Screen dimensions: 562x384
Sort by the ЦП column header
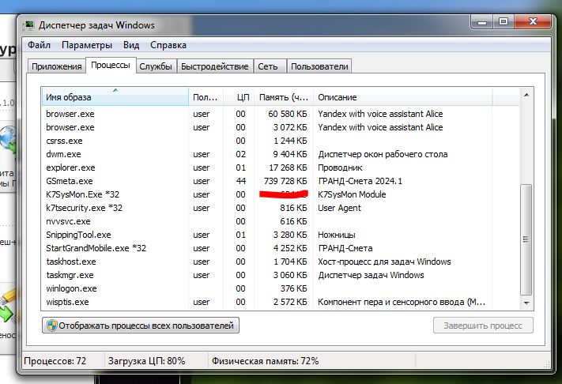pos(239,96)
